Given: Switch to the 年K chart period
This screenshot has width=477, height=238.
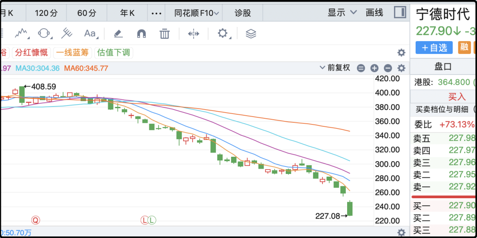Looking at the screenshot, I should tap(127, 13).
